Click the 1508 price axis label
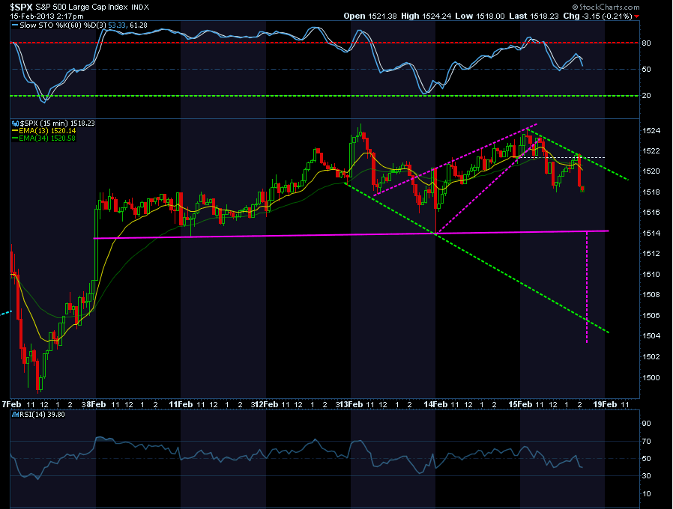This screenshot has height=509, width=673. pos(651,295)
